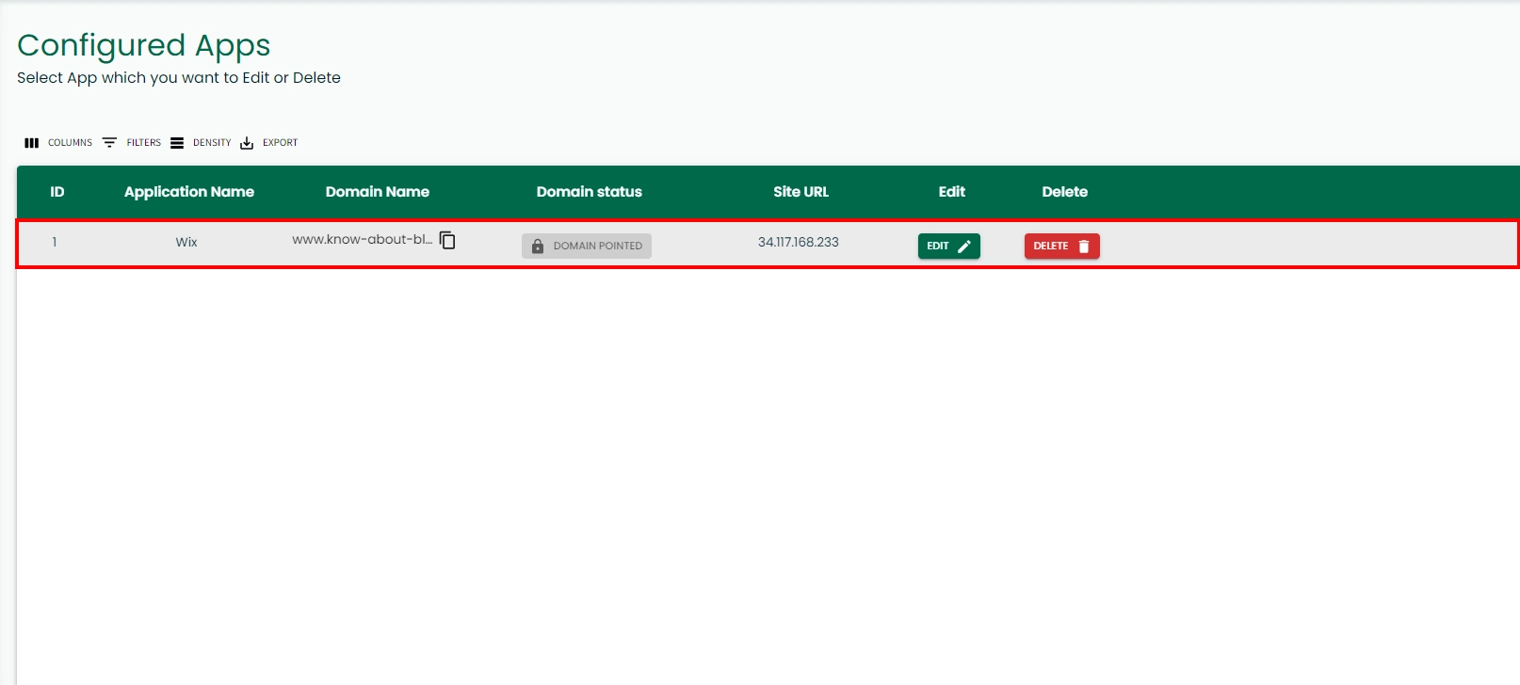1520x685 pixels.
Task: Select the www.know-about-bl... domain text
Action: tap(363, 240)
